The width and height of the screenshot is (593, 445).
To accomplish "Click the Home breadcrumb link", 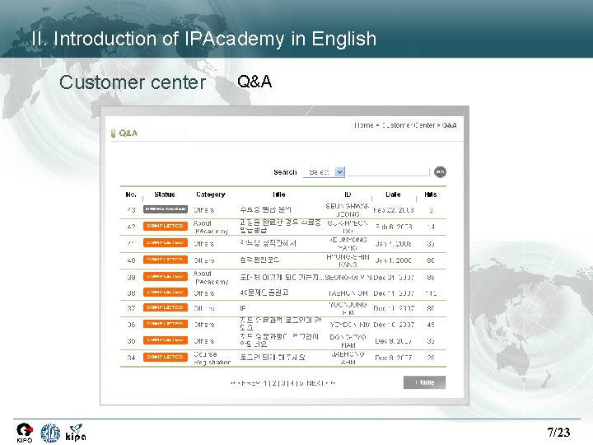I will [x=364, y=125].
